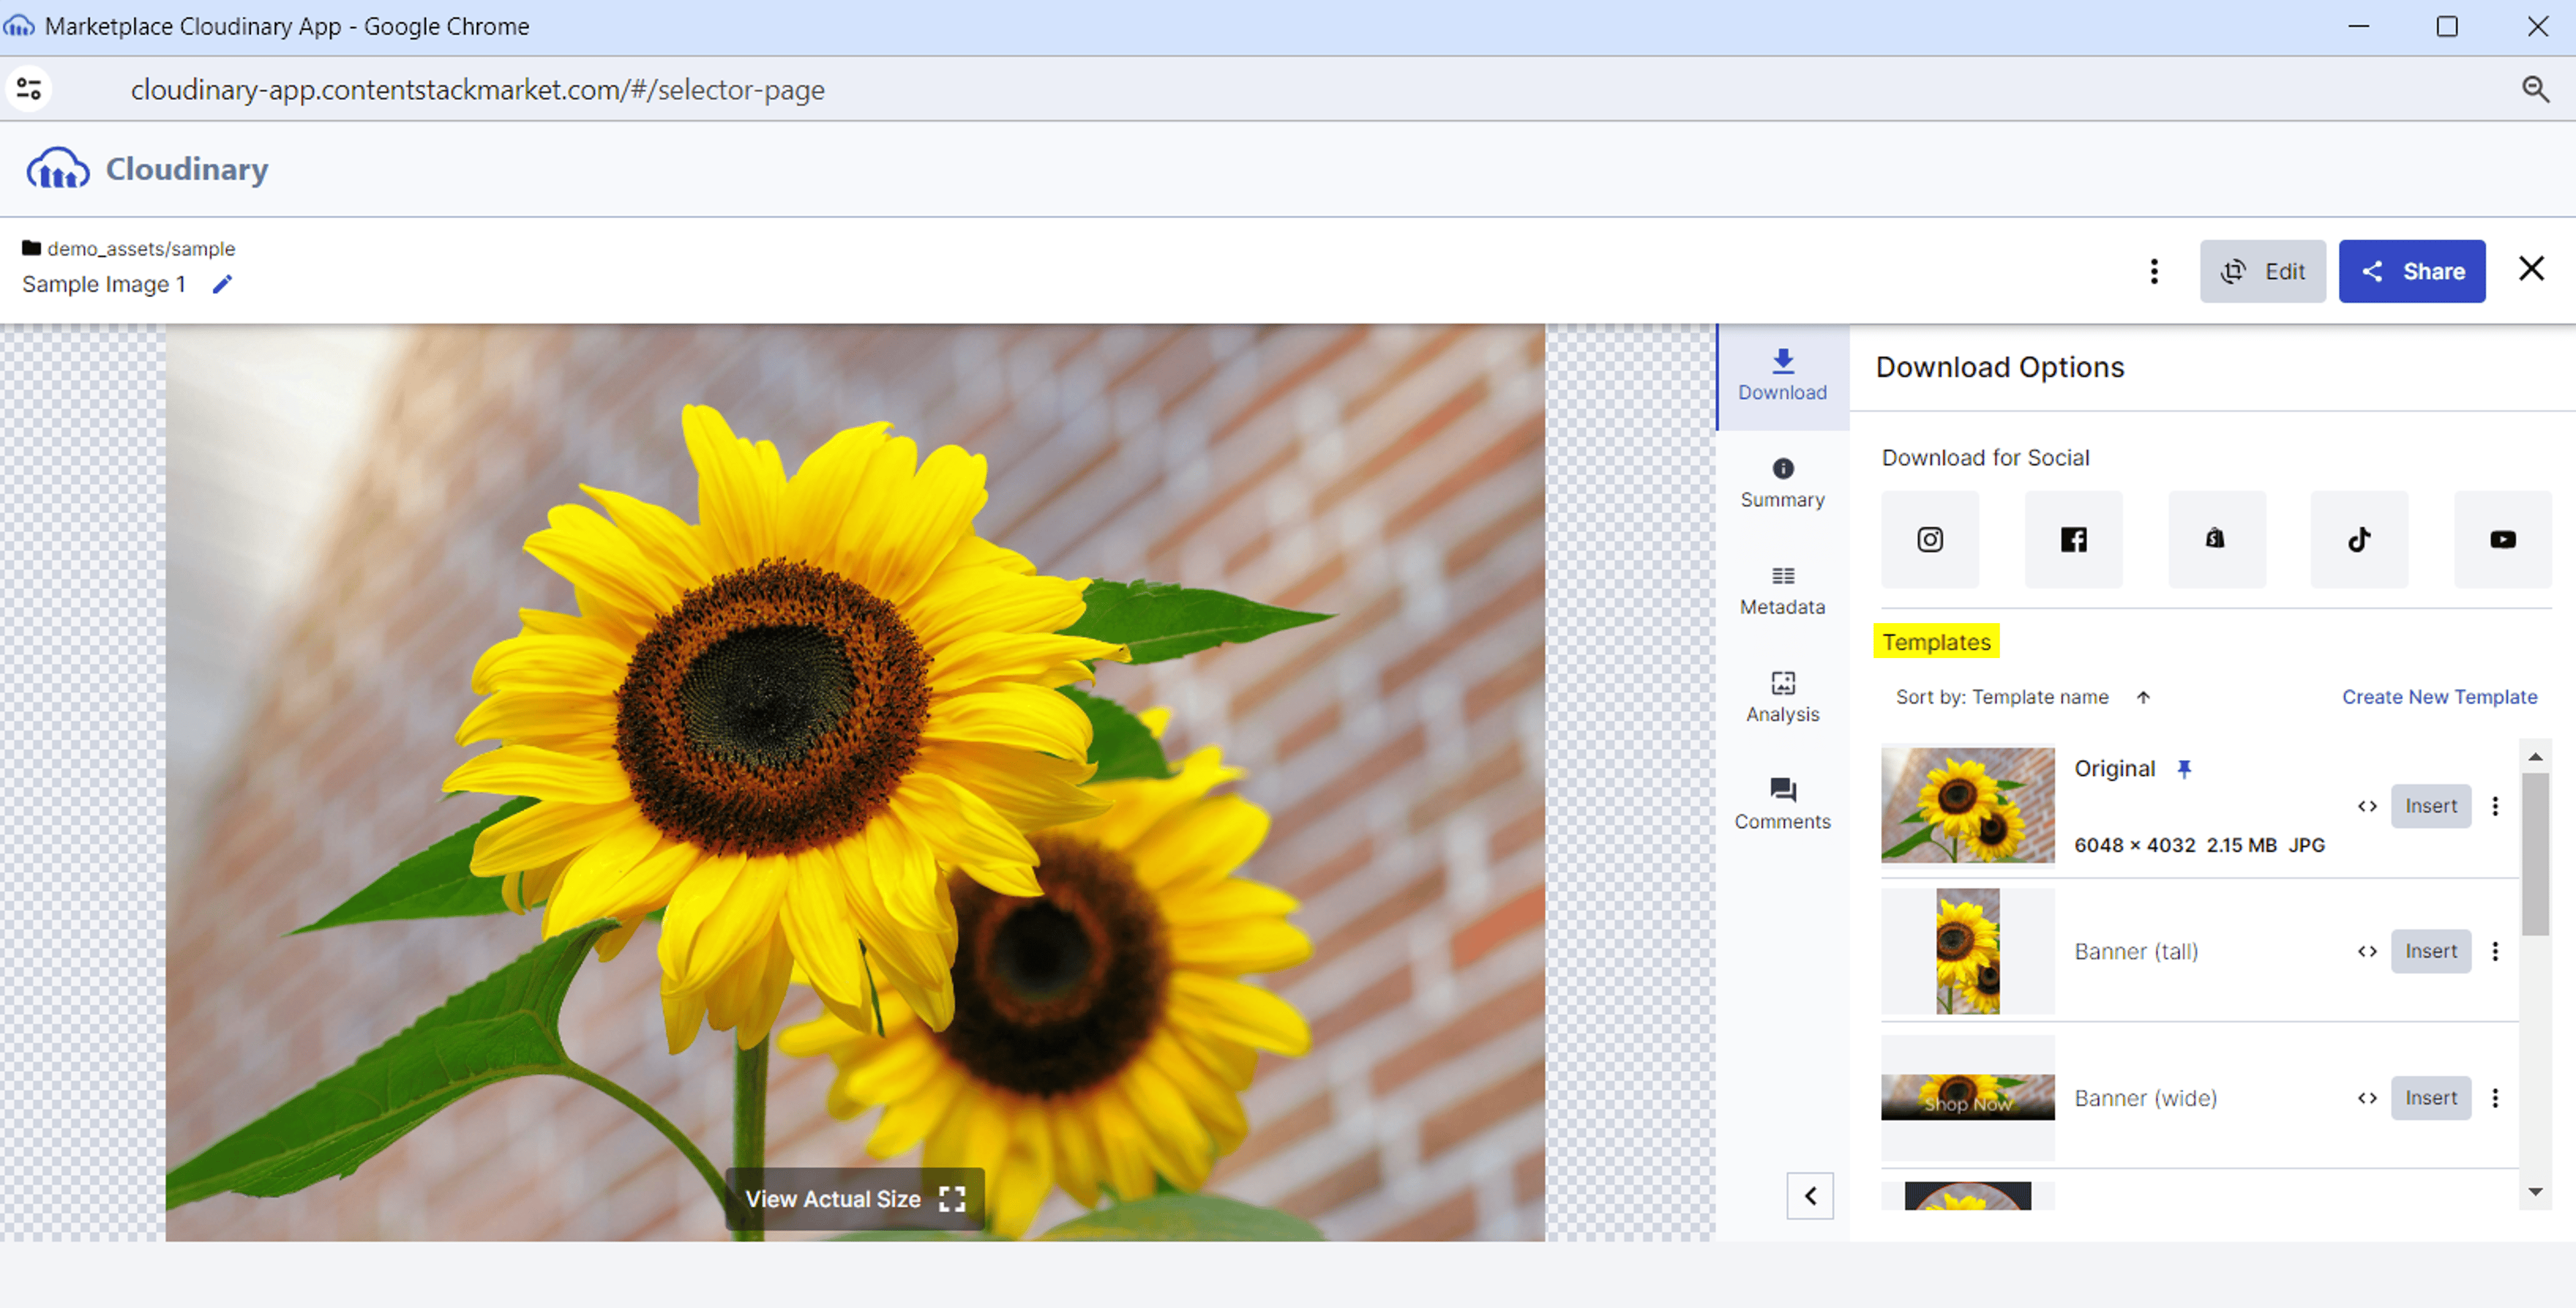
Task: Click the Original template thumbnail
Action: 1967,805
